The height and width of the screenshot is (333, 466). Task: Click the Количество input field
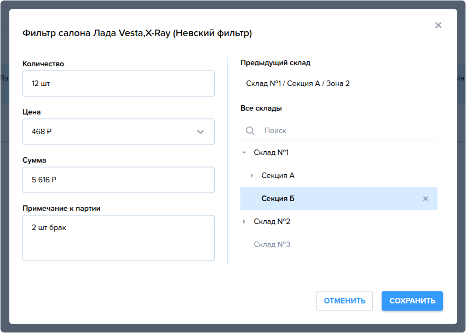[x=118, y=84]
